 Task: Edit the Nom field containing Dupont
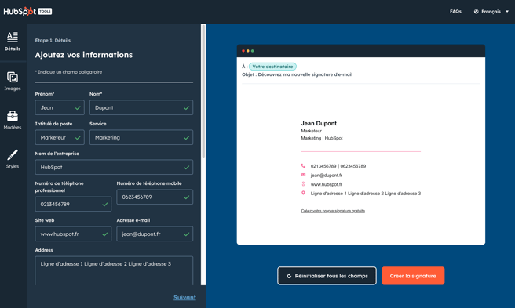(141, 107)
